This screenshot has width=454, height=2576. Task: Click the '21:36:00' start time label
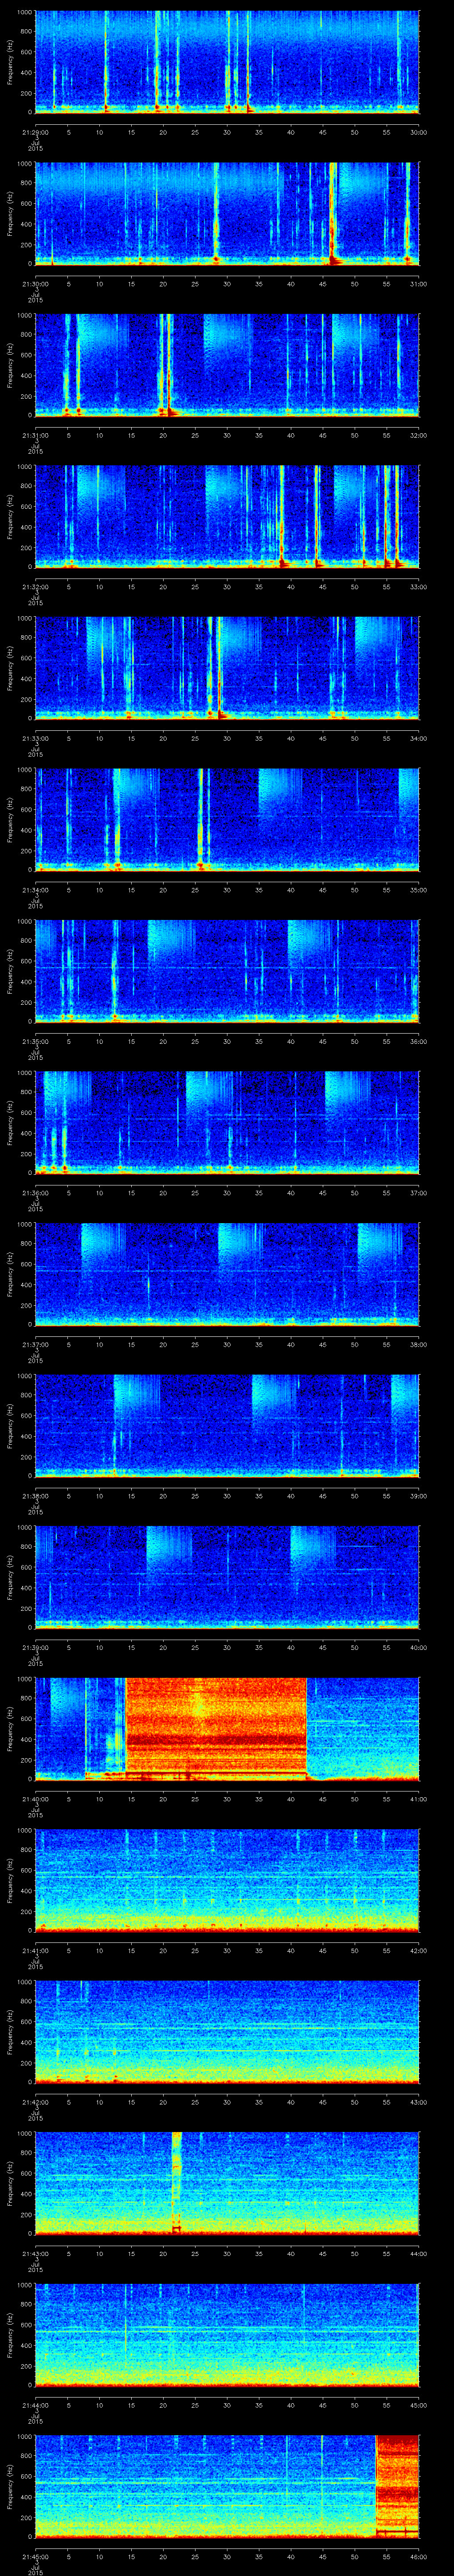tap(35, 1192)
